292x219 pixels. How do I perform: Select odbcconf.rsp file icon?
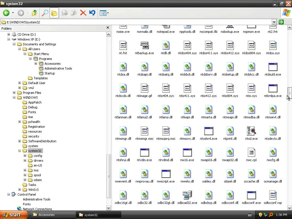pyautogui.click(x=273, y=195)
